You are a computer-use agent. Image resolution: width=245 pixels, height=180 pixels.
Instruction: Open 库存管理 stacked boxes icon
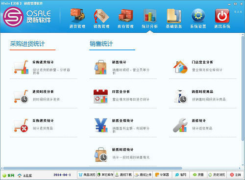tap(125, 19)
